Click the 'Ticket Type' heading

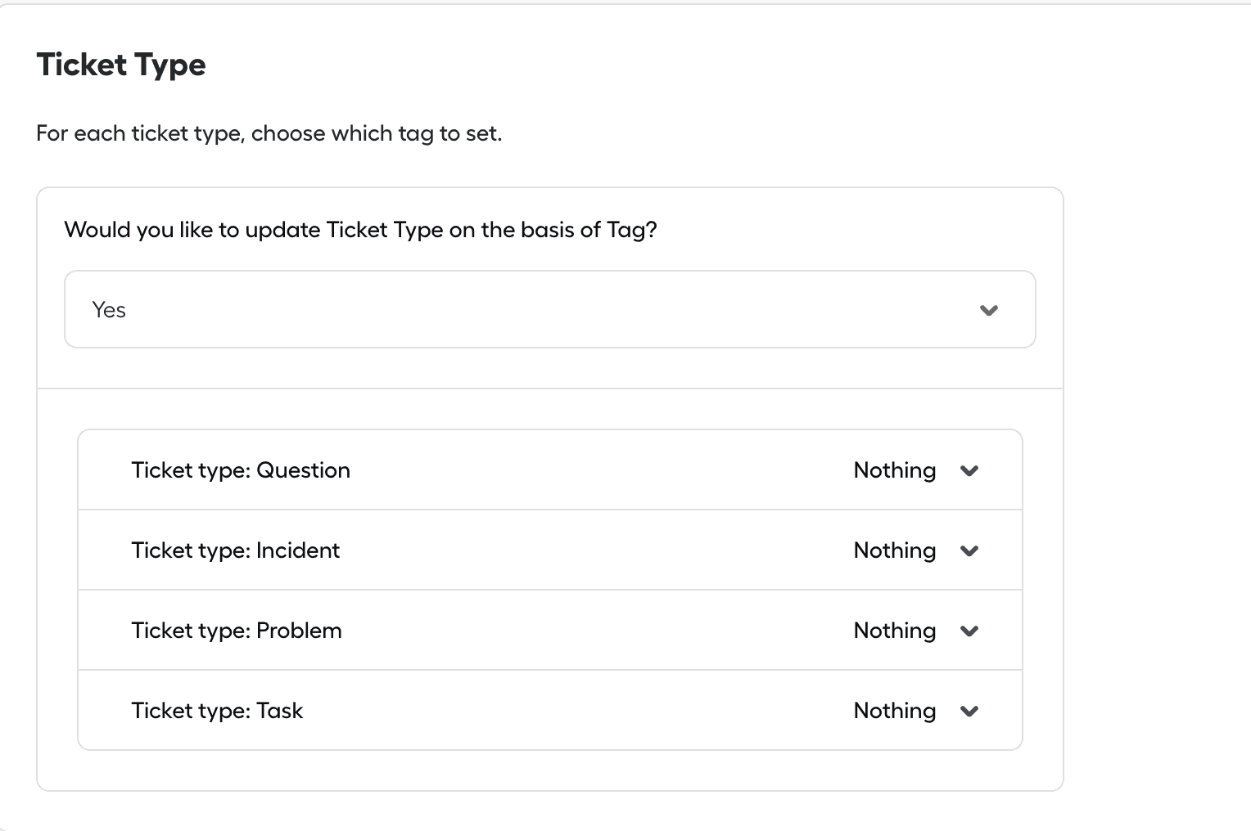point(121,65)
